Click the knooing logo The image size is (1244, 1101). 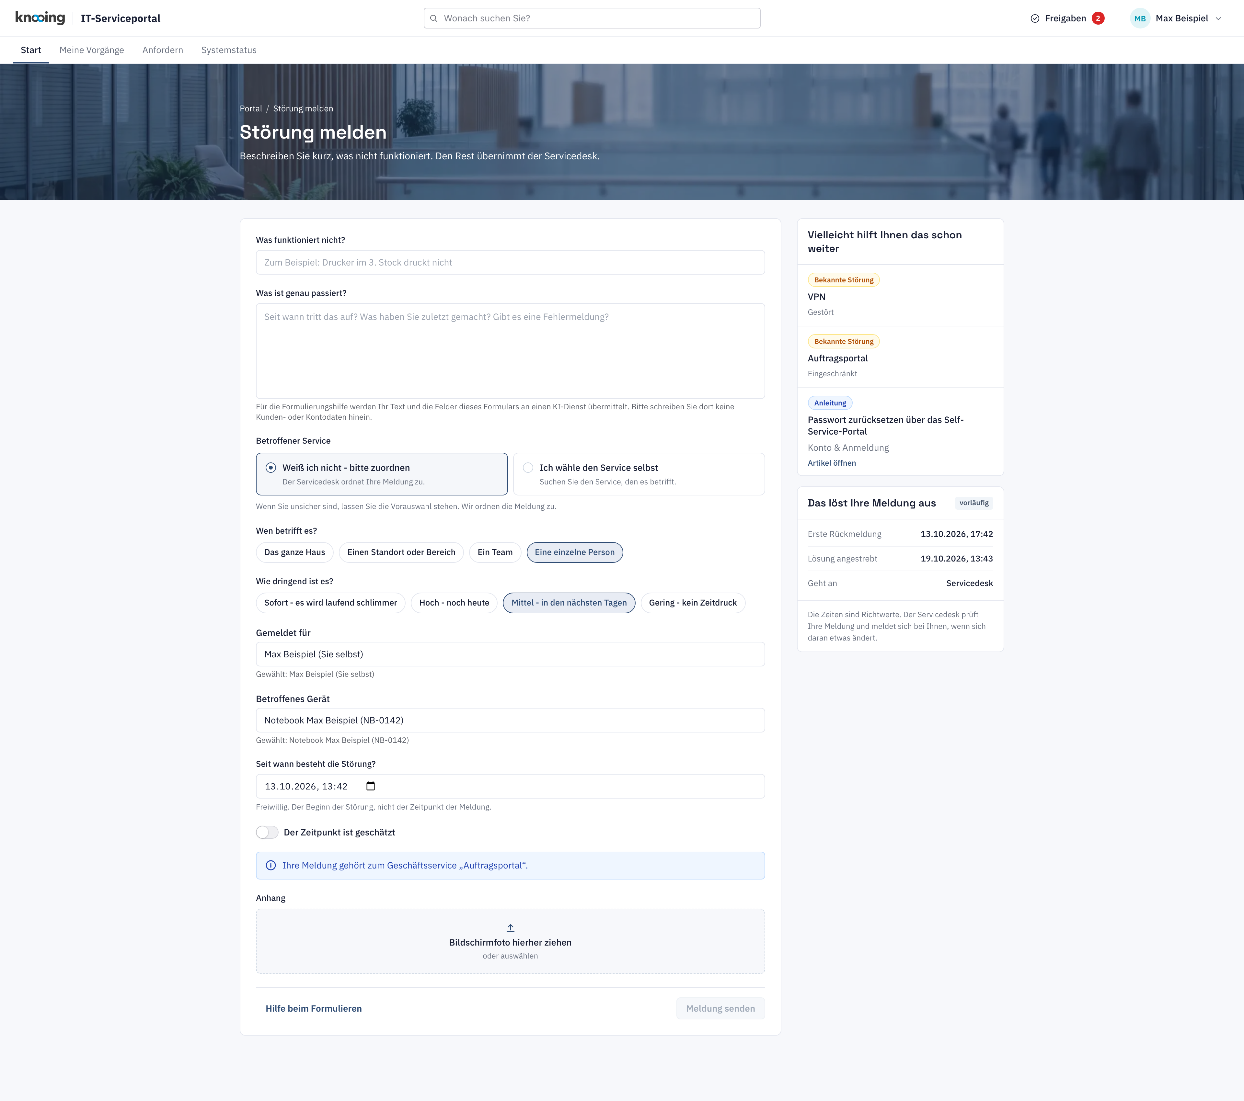click(40, 17)
